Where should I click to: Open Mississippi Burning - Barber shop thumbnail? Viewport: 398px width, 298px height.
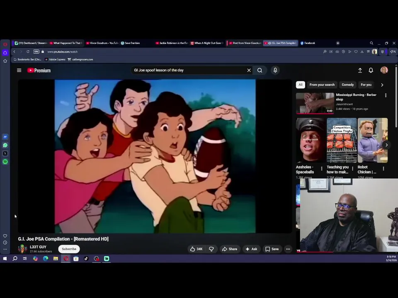pos(315,103)
